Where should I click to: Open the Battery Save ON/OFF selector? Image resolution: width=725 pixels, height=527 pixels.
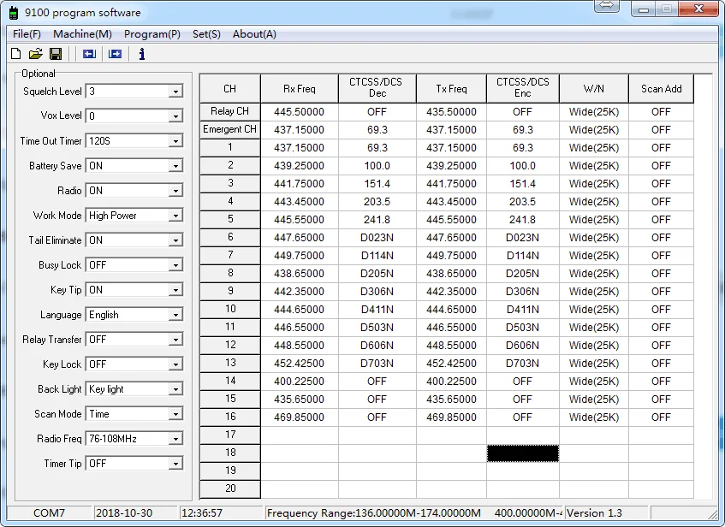point(175,166)
